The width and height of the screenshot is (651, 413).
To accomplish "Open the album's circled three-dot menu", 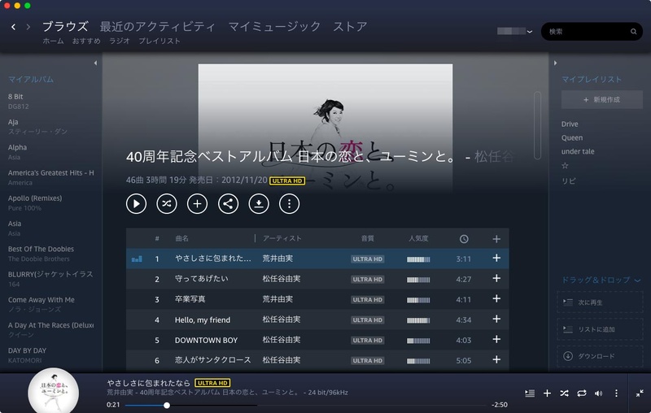I will click(x=290, y=203).
